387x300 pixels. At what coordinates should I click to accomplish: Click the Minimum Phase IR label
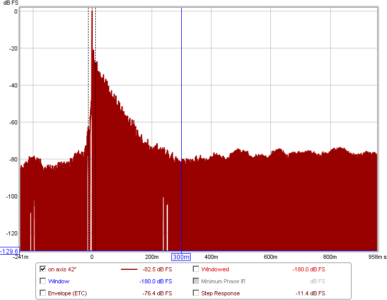223,281
